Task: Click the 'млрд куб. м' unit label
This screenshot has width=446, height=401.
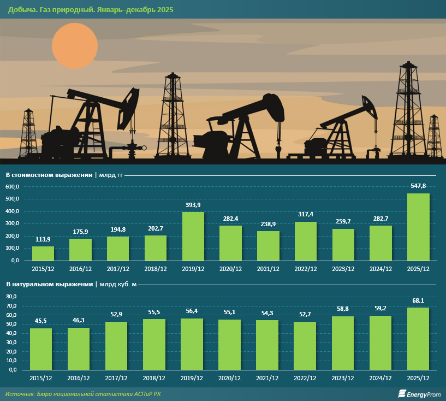Action: 118,284
